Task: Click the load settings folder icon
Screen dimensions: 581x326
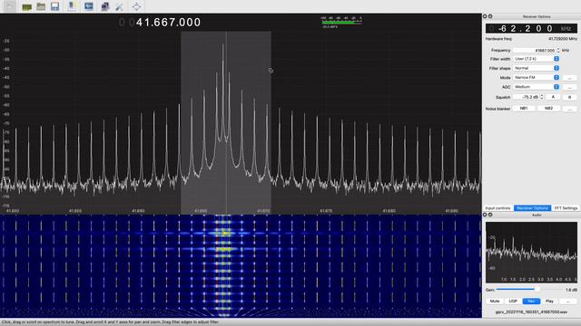Action: tap(41, 6)
